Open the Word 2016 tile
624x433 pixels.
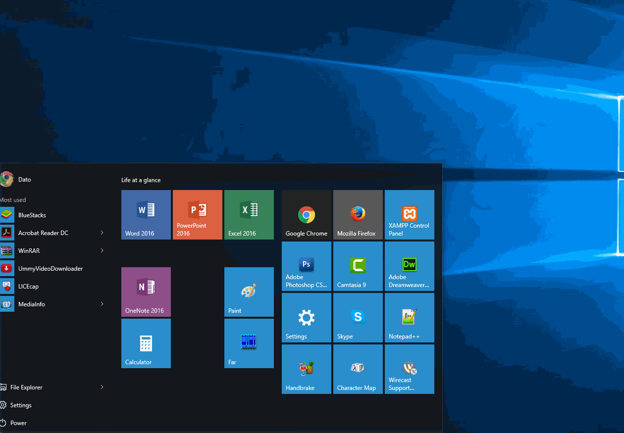tap(146, 215)
